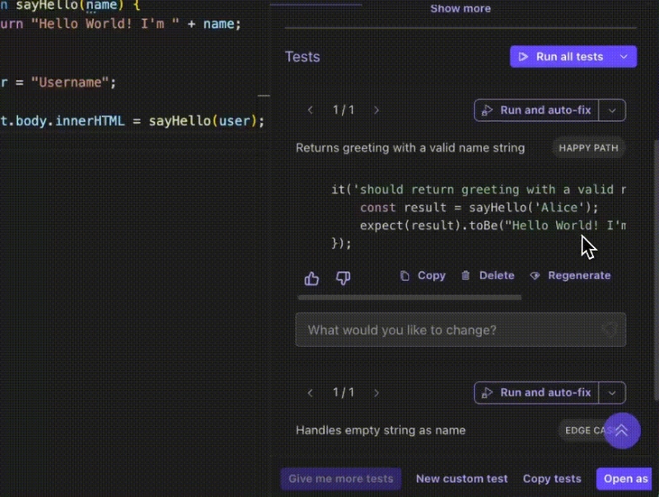This screenshot has width=659, height=497.
Task: Regenerate the valid name test
Action: 570,275
